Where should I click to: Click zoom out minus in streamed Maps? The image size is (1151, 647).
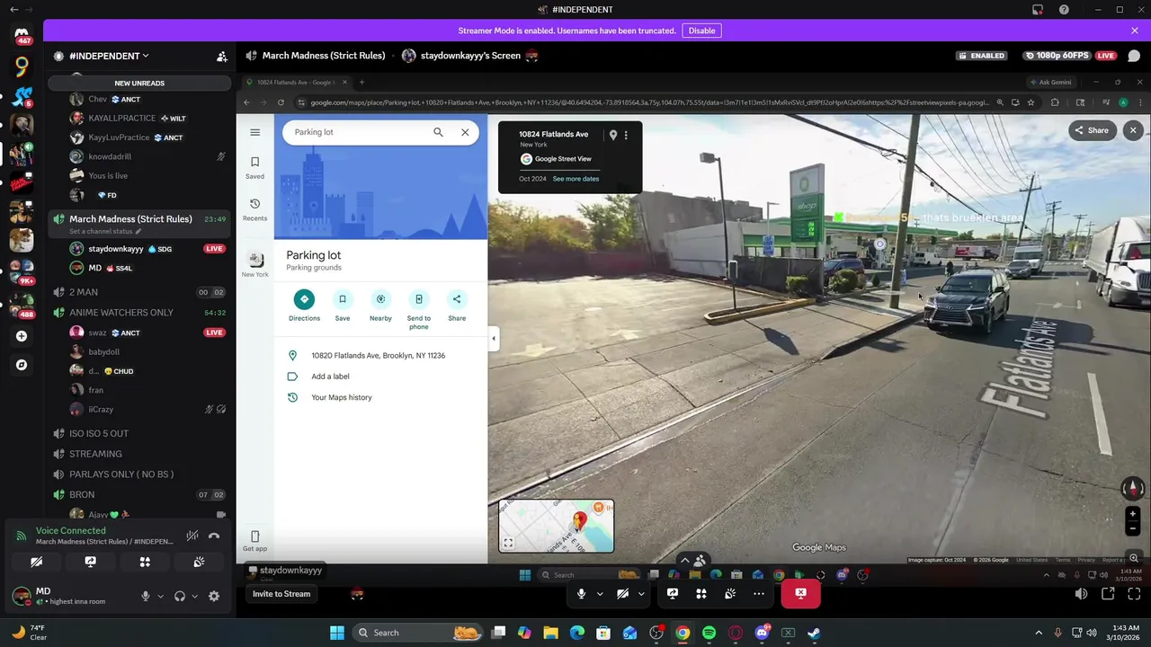[x=1133, y=527]
